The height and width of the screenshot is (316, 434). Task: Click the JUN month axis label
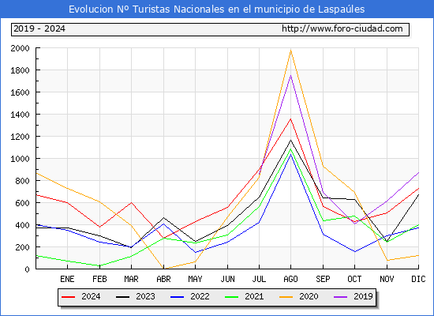coord(227,279)
